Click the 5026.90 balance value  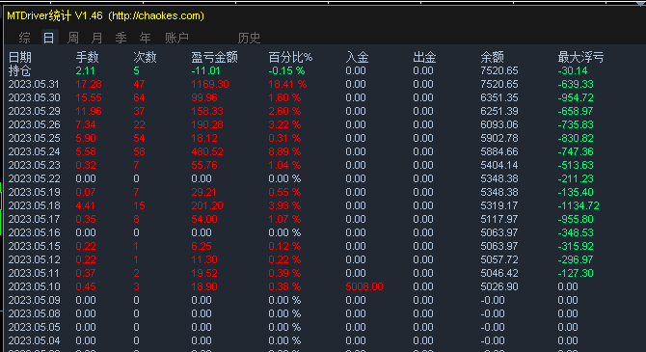click(499, 286)
